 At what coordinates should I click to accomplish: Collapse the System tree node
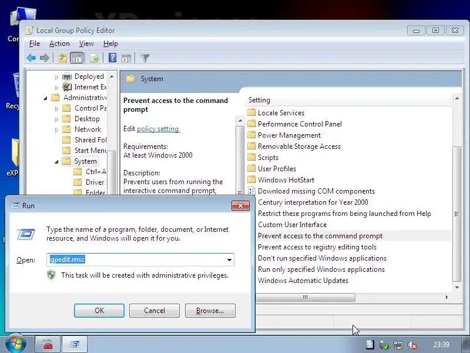pyautogui.click(x=56, y=162)
